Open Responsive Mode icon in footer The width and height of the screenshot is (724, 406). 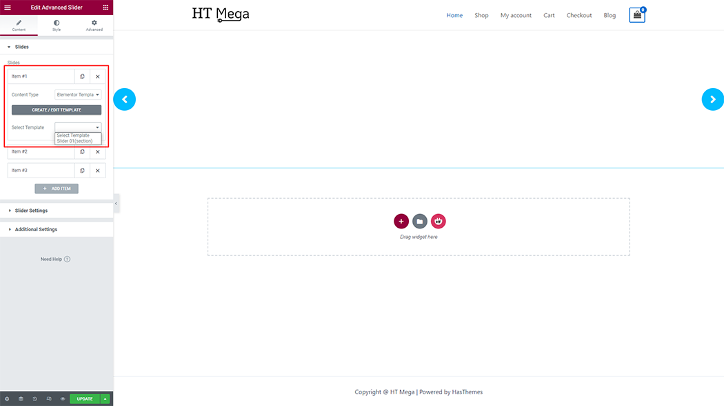pos(49,399)
